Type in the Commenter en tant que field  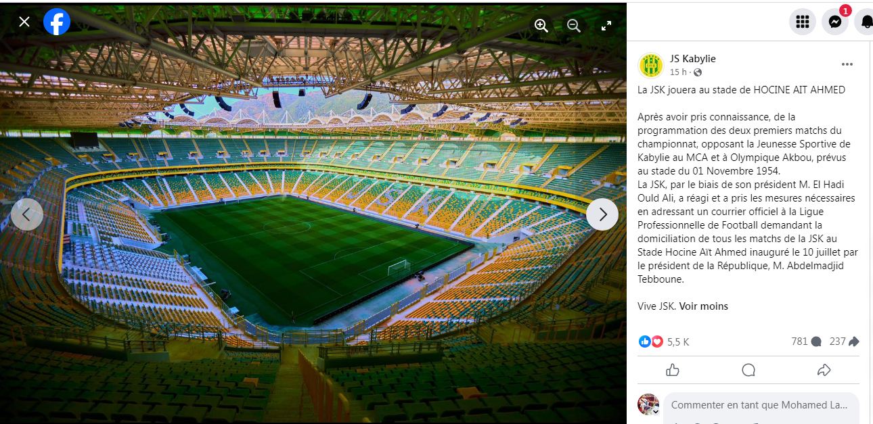[x=759, y=405]
